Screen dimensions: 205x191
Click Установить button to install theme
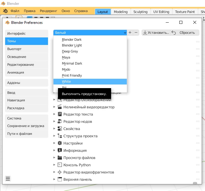[156, 33]
